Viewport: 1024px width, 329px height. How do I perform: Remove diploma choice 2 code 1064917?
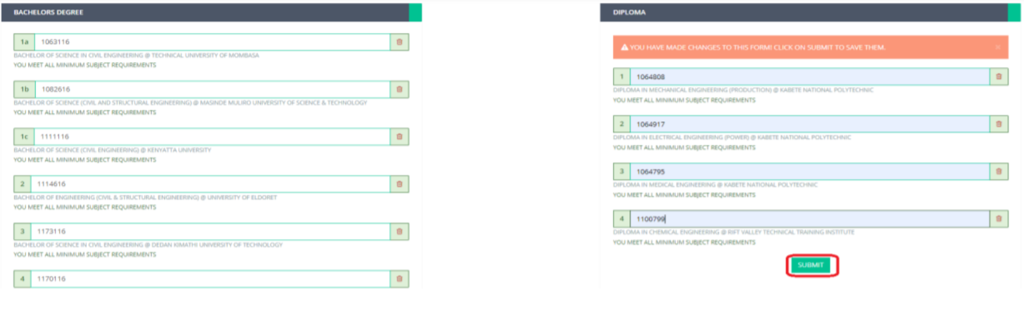click(x=998, y=124)
